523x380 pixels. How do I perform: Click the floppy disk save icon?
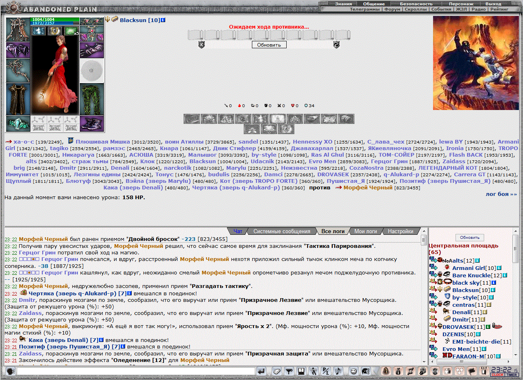click(301, 371)
